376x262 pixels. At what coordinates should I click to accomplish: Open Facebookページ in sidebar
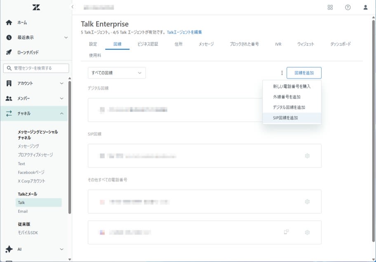tap(31, 172)
